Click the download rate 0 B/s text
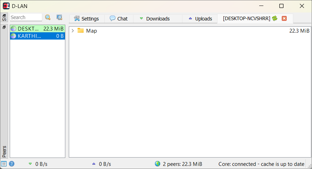 (41, 164)
